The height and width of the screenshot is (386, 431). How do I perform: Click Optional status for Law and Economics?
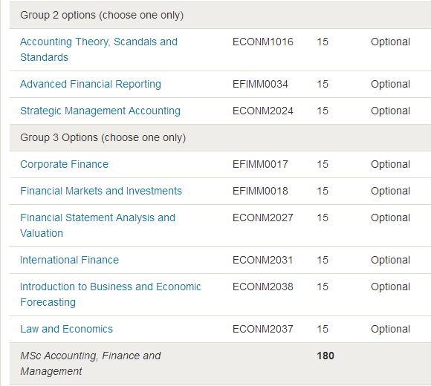click(x=390, y=329)
